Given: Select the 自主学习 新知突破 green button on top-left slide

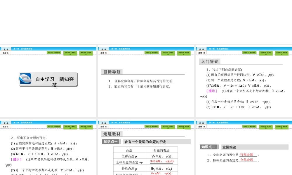Looking at the screenshot, I should [53, 53].
